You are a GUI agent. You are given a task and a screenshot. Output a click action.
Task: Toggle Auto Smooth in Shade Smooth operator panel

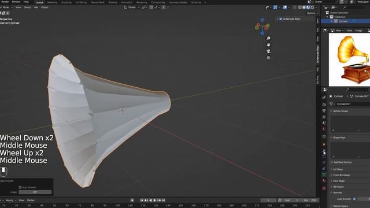point(20,187)
